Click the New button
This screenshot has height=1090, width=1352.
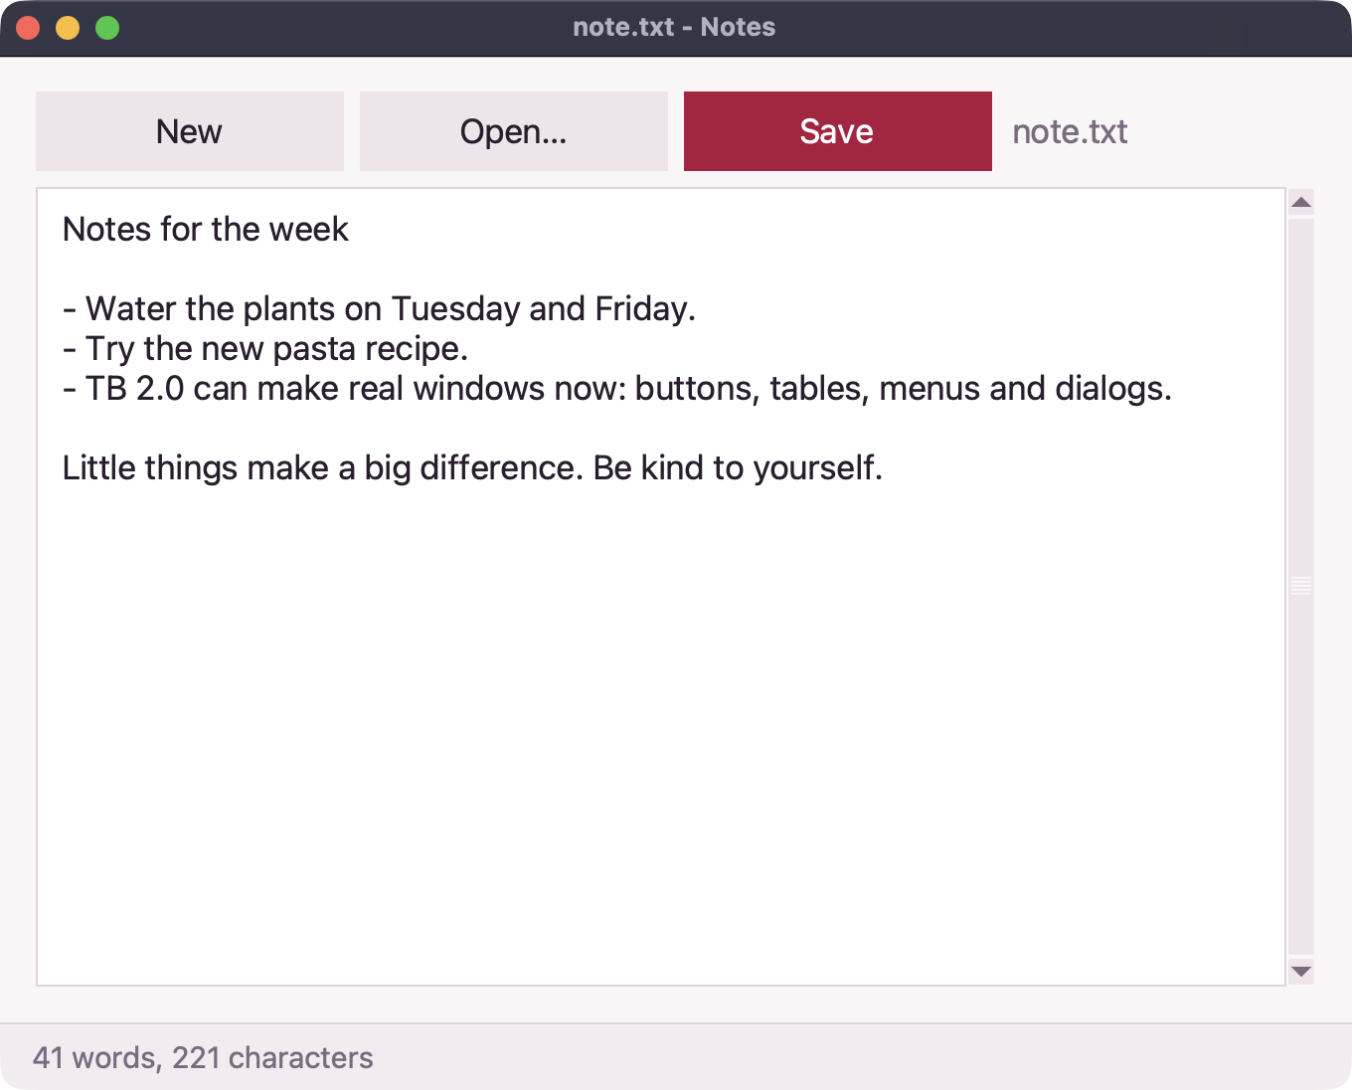click(x=190, y=131)
